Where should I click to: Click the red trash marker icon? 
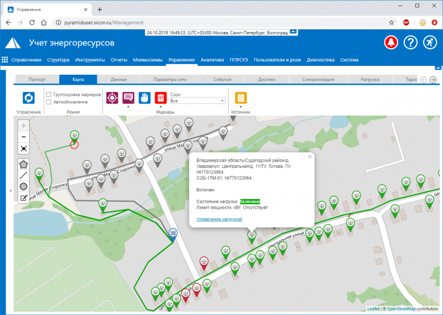point(161,98)
